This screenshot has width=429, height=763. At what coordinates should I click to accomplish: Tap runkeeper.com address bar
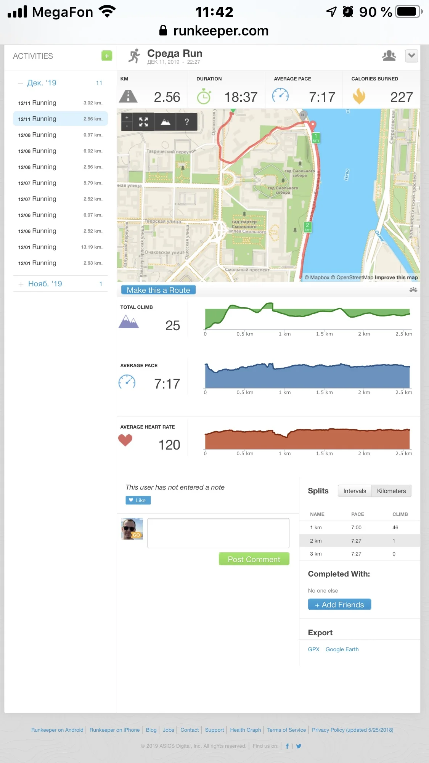pos(214,31)
